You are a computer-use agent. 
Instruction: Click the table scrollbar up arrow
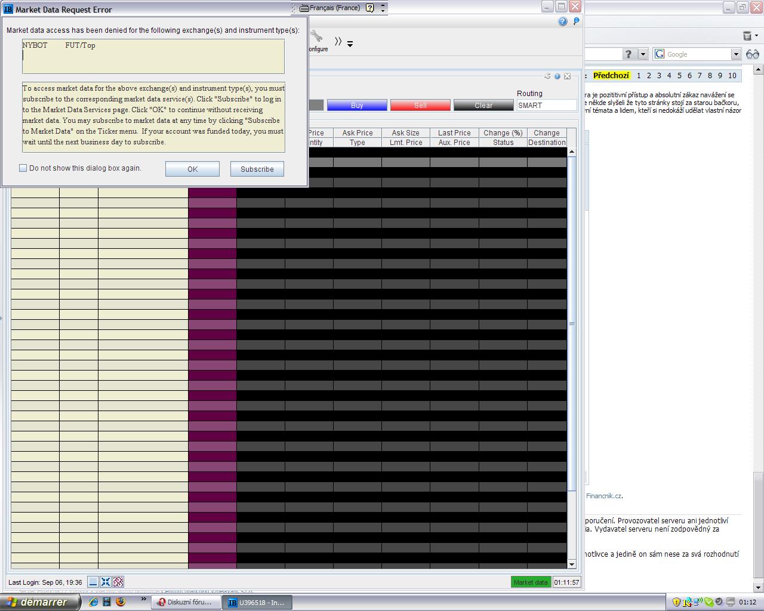572,152
